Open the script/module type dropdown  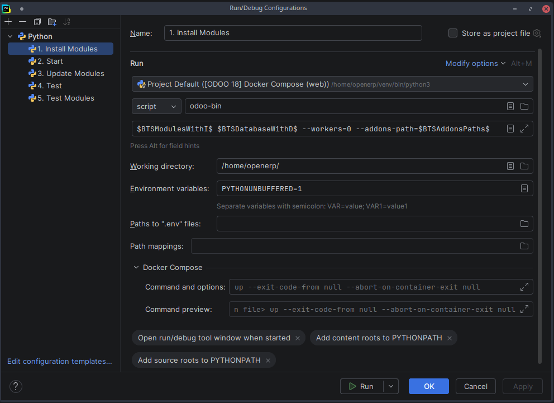[x=156, y=106]
